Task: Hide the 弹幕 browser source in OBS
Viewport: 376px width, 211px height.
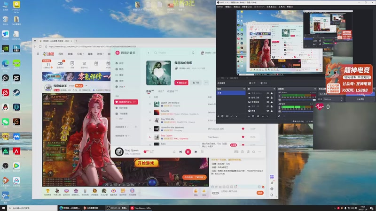Action: tap(267, 111)
